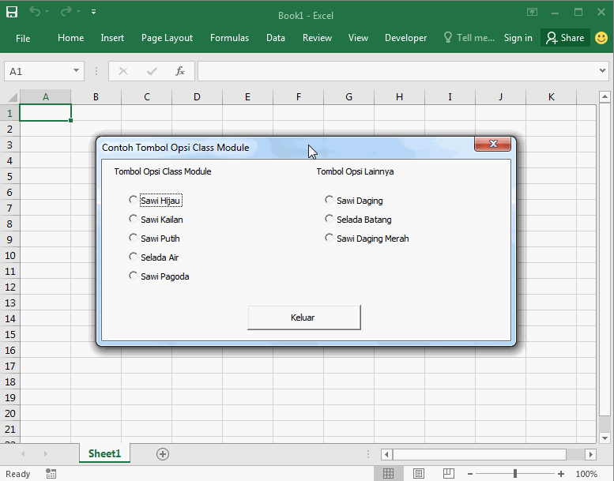
Task: Click the Cancel X in formula bar
Action: 123,71
